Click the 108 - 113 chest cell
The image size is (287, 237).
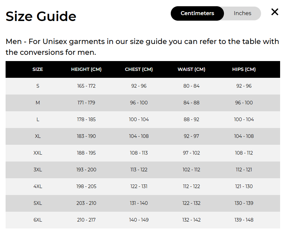[x=139, y=153]
